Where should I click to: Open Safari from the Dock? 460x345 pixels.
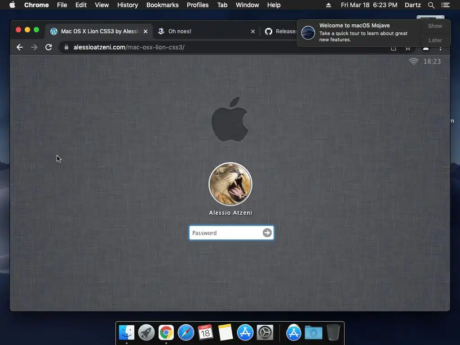tap(186, 332)
